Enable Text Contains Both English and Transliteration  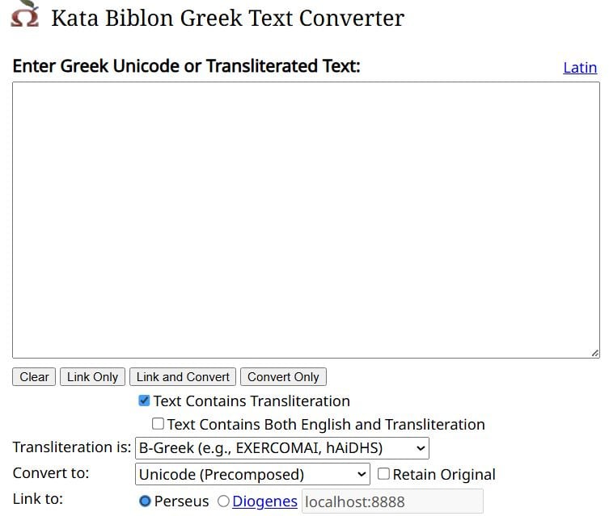[x=158, y=424]
